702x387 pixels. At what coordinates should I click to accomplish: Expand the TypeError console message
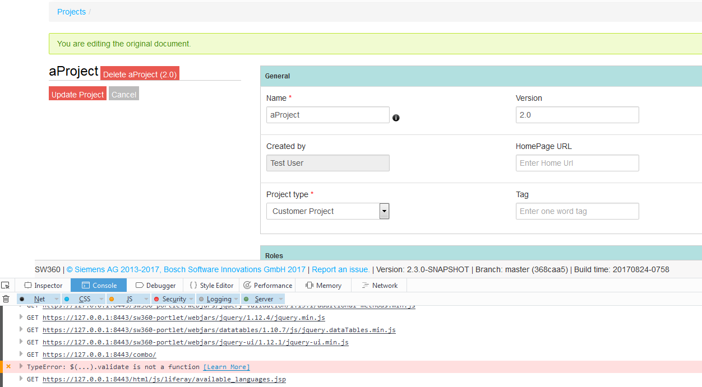(x=21, y=366)
